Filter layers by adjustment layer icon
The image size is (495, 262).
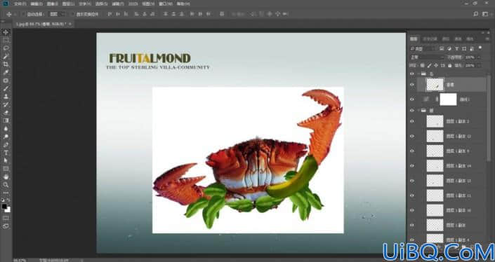click(449, 48)
